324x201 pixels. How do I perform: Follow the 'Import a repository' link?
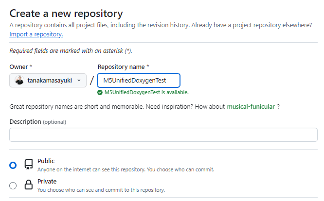[36, 34]
